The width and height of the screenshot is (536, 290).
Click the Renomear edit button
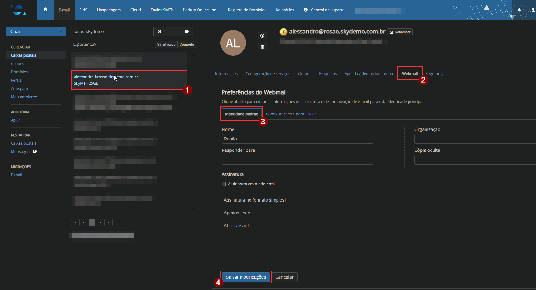click(400, 32)
